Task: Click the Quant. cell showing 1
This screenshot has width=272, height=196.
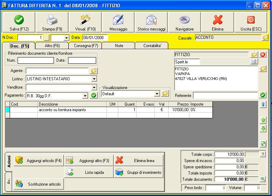Action: (x=127, y=110)
